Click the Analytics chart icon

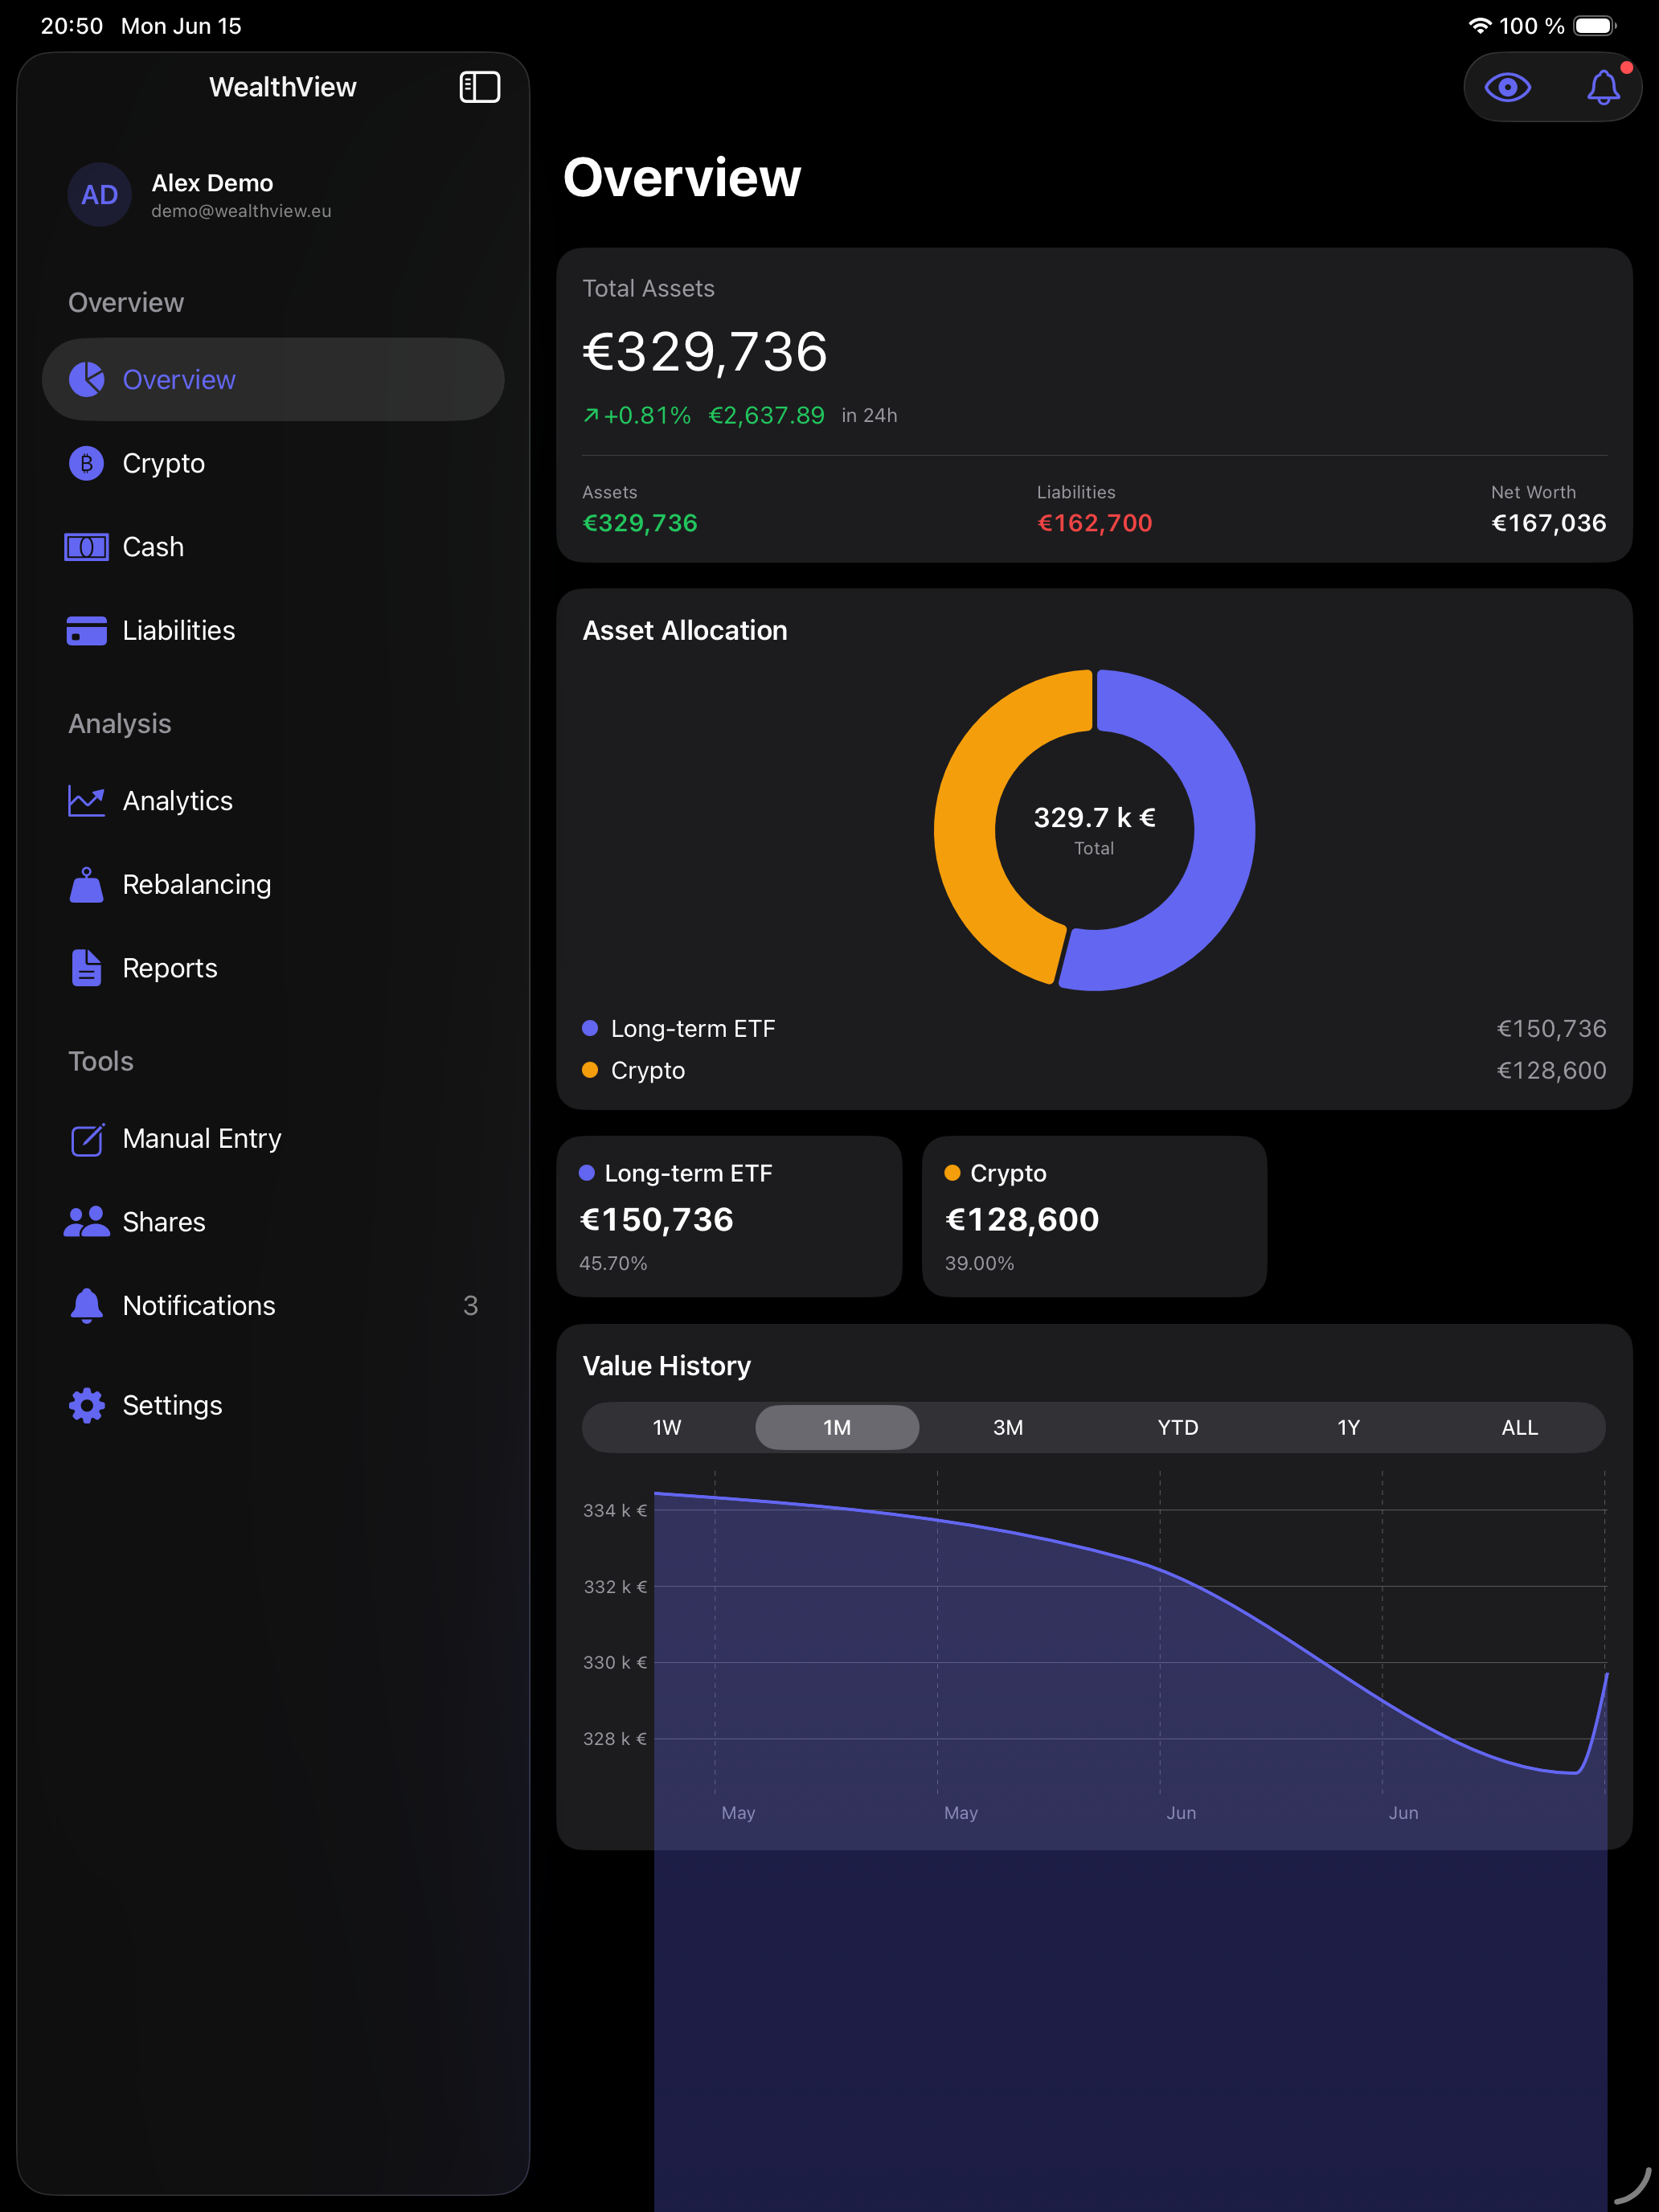click(87, 800)
